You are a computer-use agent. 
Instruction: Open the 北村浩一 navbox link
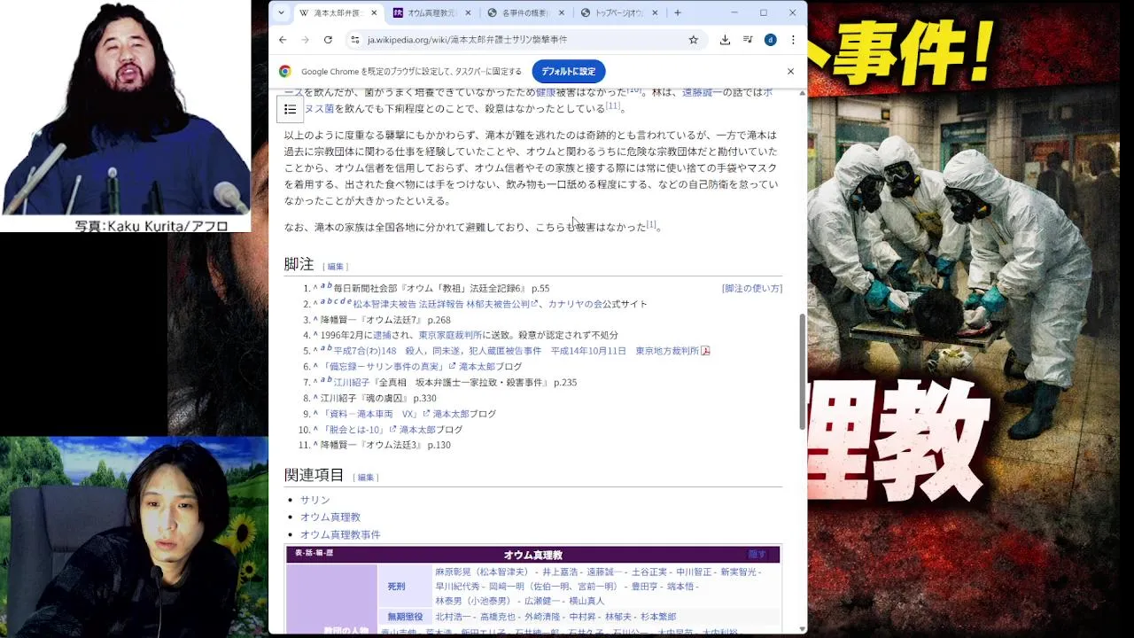[x=454, y=617]
